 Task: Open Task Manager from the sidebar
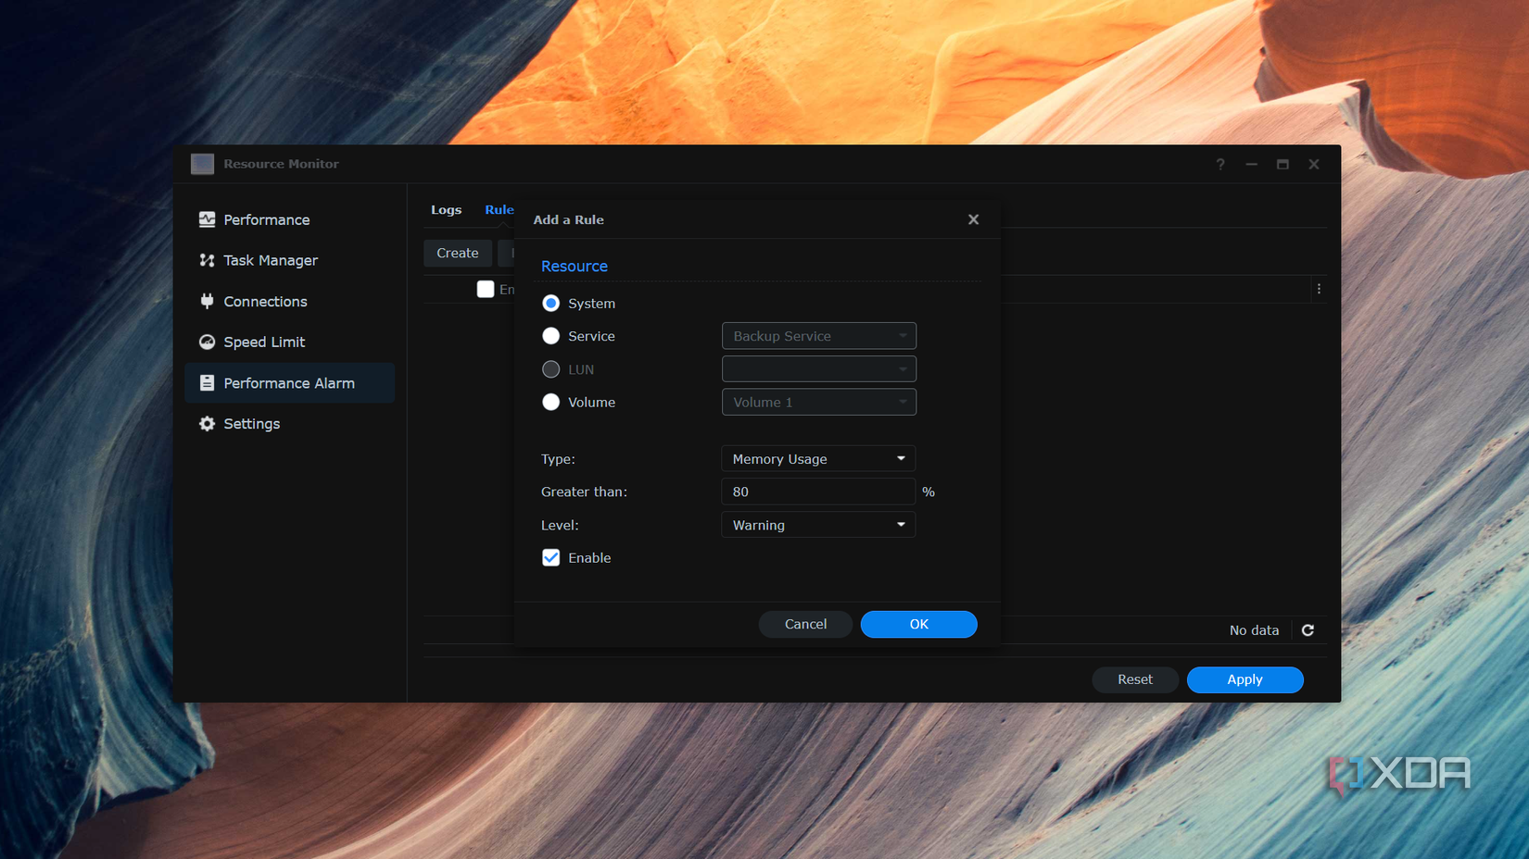click(290, 260)
